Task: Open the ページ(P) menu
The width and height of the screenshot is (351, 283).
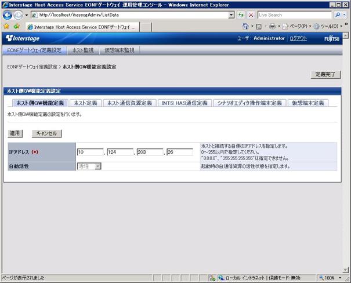Action: pyautogui.click(x=297, y=27)
